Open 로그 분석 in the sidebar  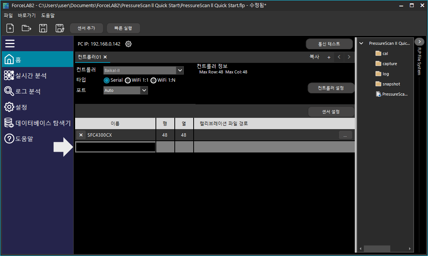click(x=38, y=91)
